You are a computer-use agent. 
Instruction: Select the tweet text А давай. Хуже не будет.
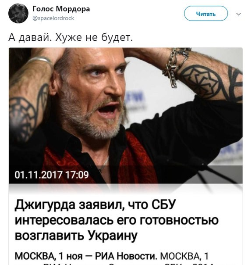(x=71, y=37)
